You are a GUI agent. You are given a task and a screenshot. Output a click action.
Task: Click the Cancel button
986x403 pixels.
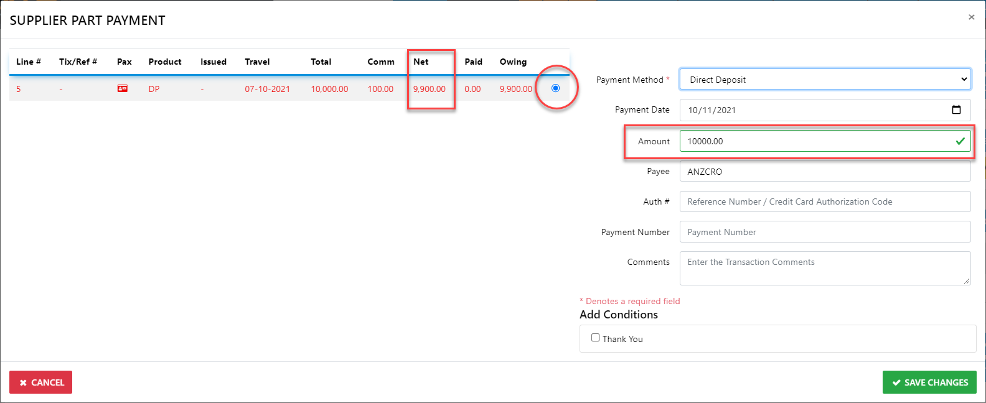[x=41, y=382]
